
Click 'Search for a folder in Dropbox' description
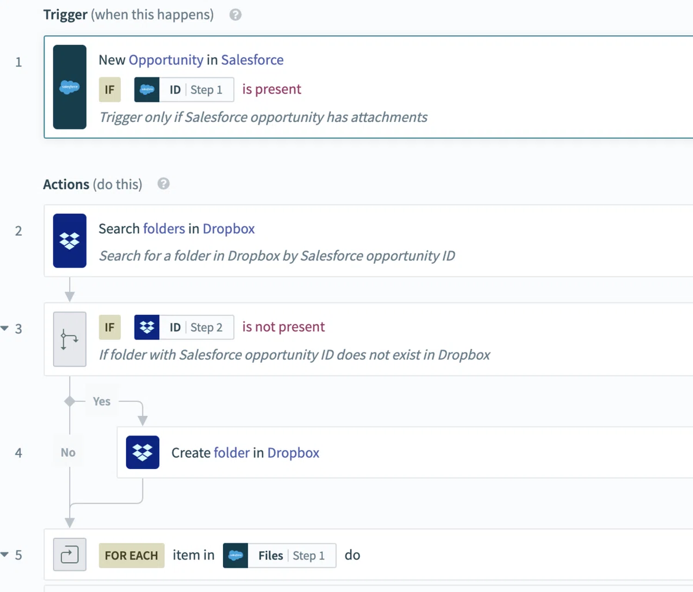(x=277, y=256)
